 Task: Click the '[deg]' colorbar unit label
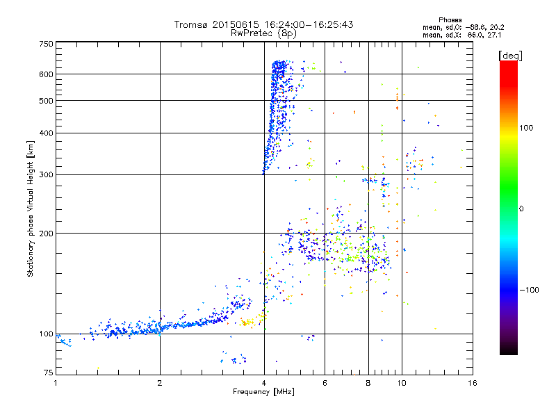click(510, 56)
